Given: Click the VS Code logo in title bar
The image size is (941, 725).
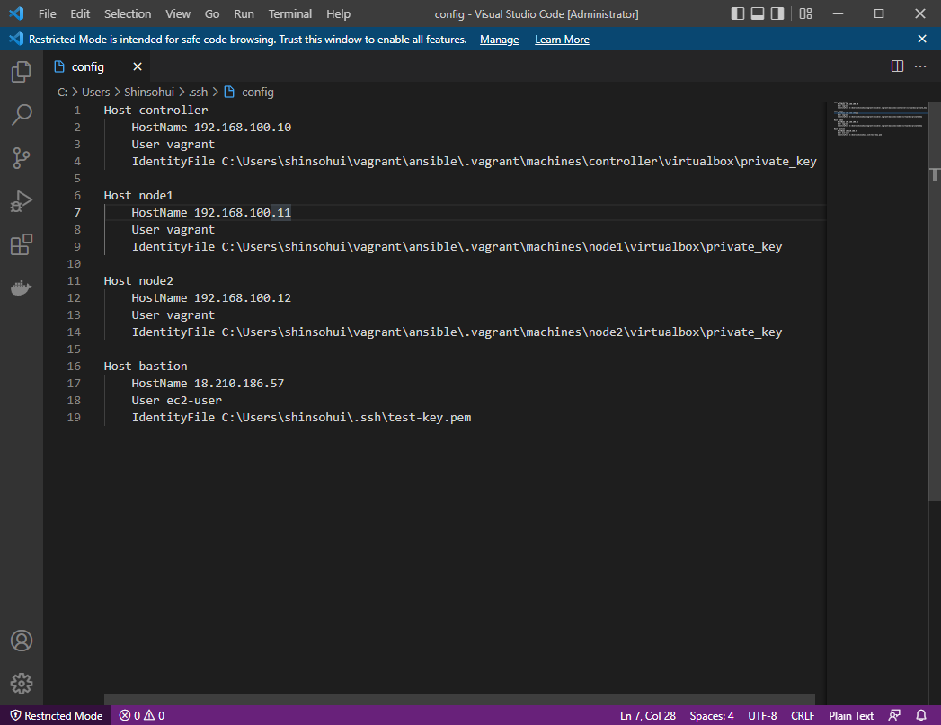Looking at the screenshot, I should click(17, 13).
